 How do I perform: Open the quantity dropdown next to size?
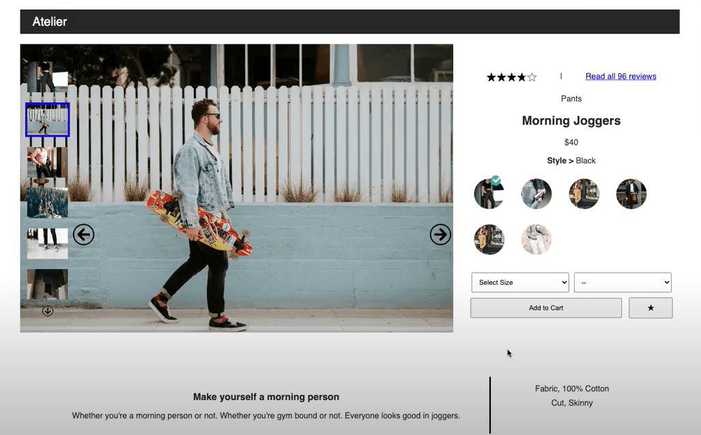[x=623, y=282]
